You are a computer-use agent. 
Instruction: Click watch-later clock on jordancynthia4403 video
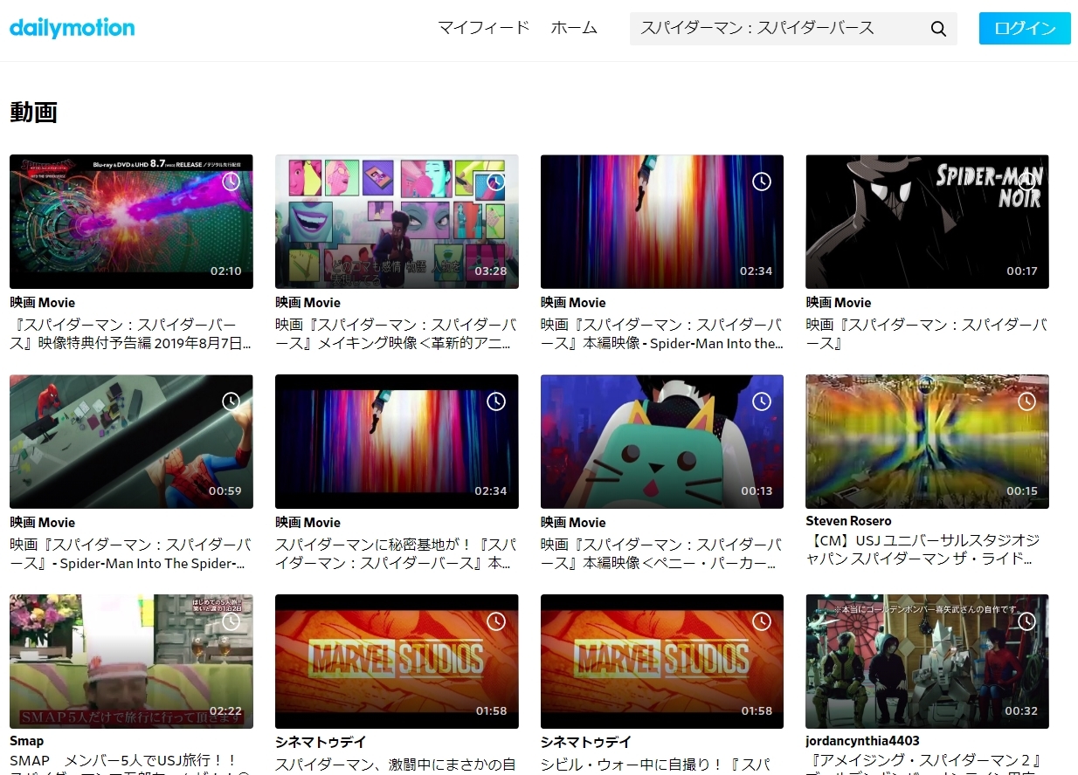pyautogui.click(x=1026, y=621)
